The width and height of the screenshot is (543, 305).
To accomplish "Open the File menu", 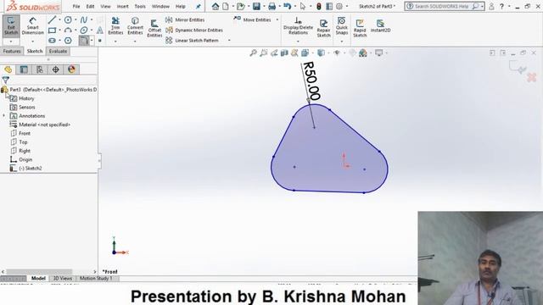I will click(76, 6).
